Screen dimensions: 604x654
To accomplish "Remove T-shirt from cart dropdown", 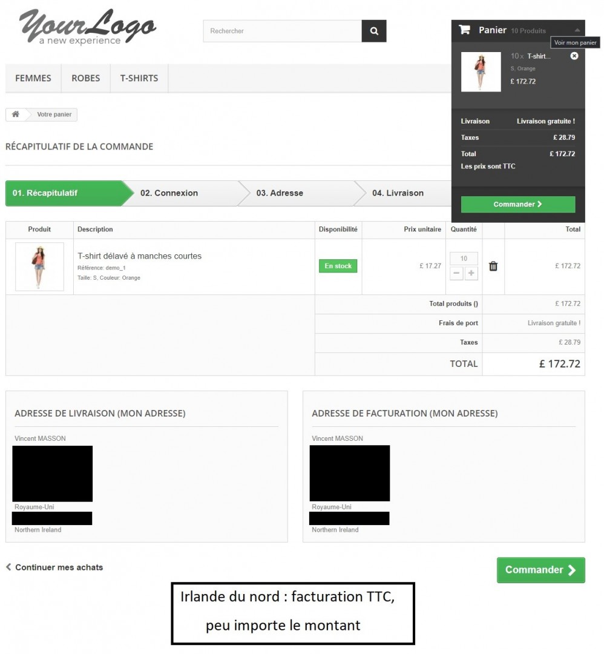I will (574, 56).
